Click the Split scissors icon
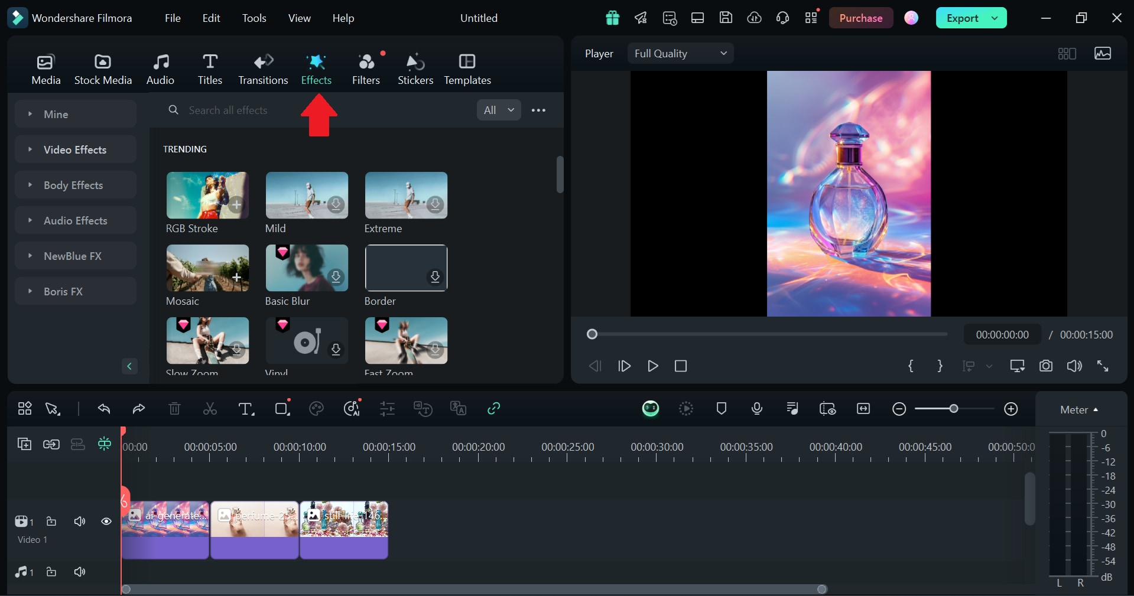Screen dimensions: 1134x596 pyautogui.click(x=210, y=409)
